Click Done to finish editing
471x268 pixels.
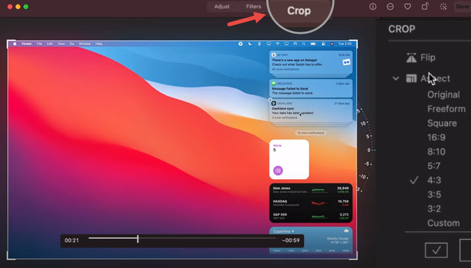tap(462, 7)
